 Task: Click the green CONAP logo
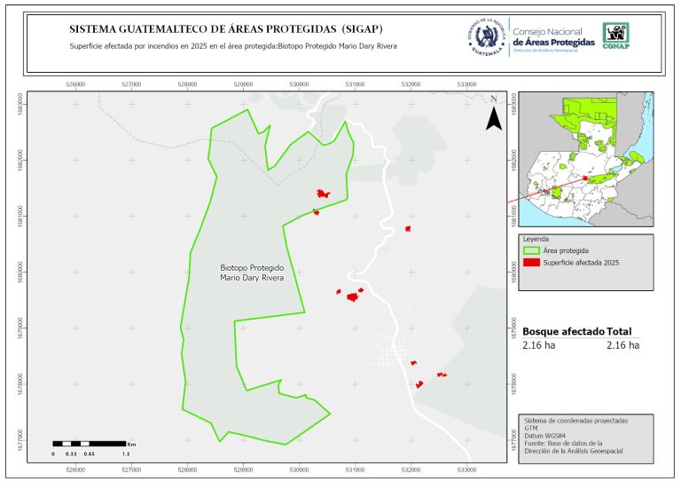pyautogui.click(x=617, y=36)
